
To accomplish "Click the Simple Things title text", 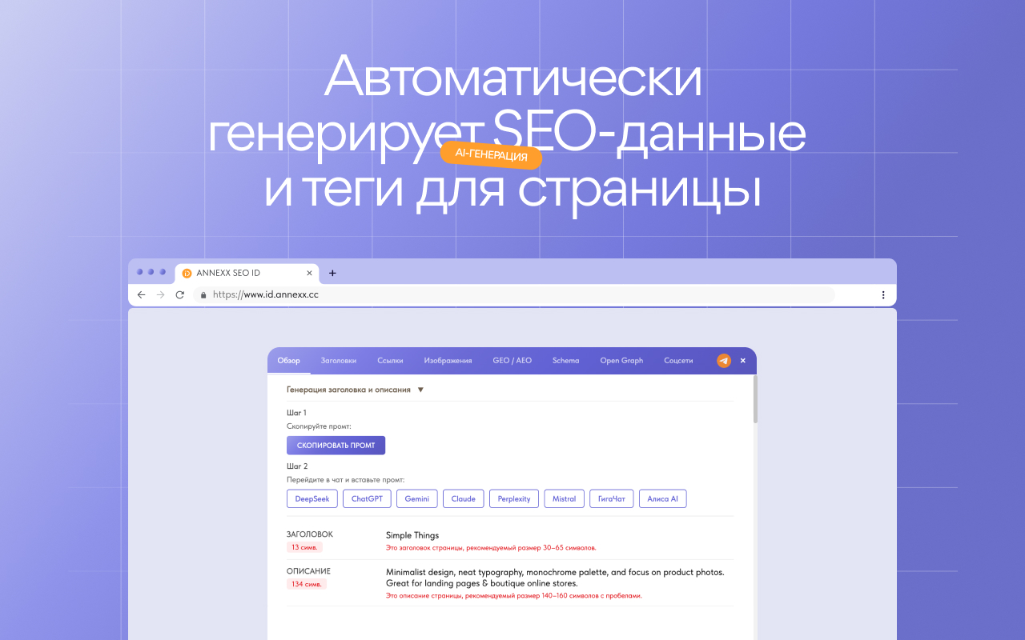I will (x=412, y=535).
